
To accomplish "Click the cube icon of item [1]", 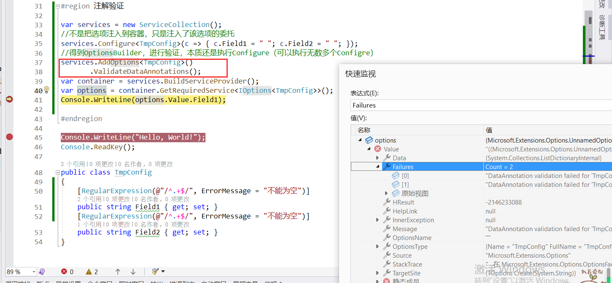I will [396, 184].
